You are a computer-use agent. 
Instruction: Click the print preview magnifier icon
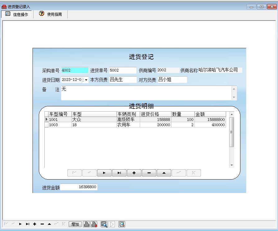[104, 224]
